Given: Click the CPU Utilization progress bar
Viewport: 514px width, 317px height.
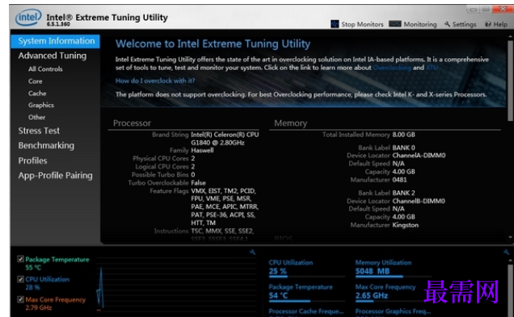Looking at the screenshot, I should (307, 277).
